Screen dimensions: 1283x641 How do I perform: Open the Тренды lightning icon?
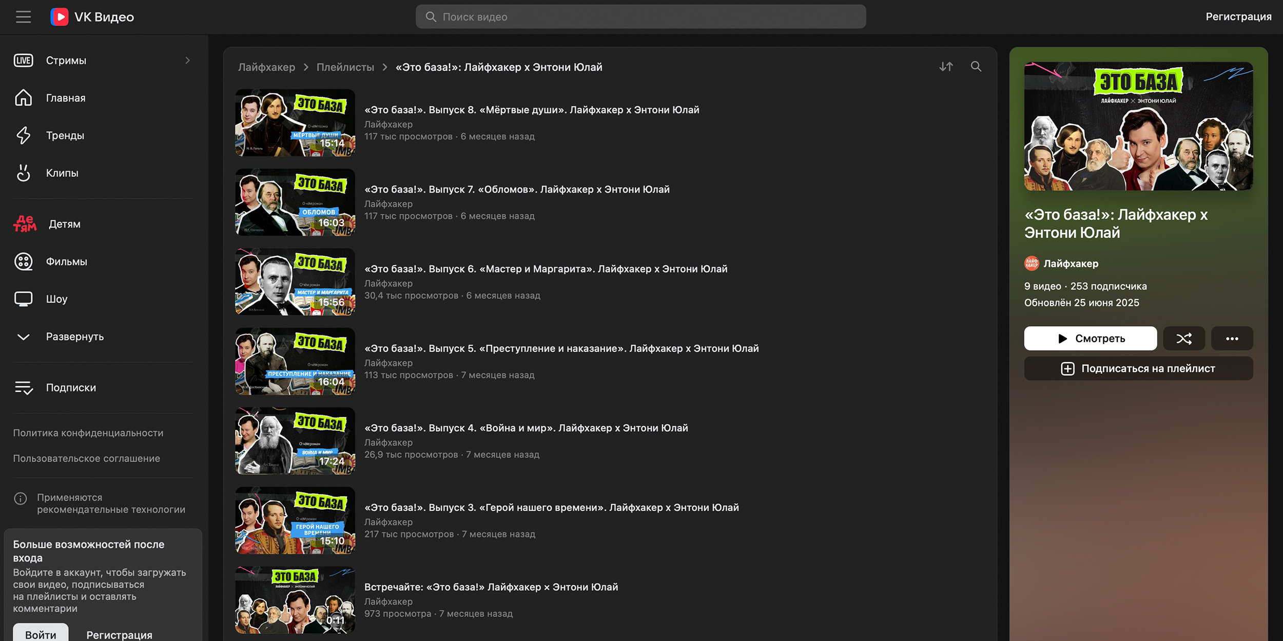tap(23, 135)
